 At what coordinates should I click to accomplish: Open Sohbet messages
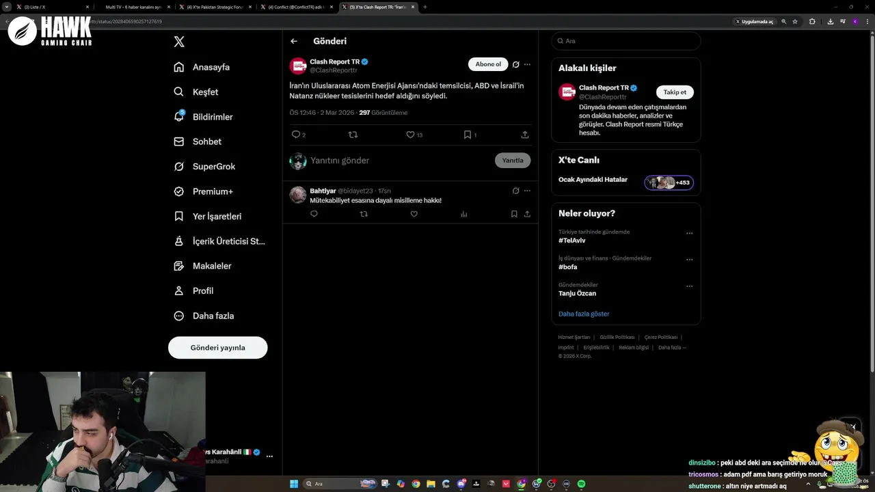pyautogui.click(x=198, y=141)
